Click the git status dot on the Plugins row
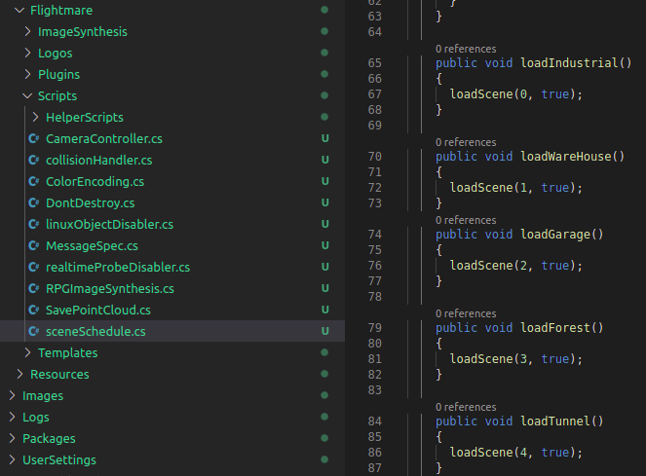Screen dimensions: 646x476 (324, 74)
